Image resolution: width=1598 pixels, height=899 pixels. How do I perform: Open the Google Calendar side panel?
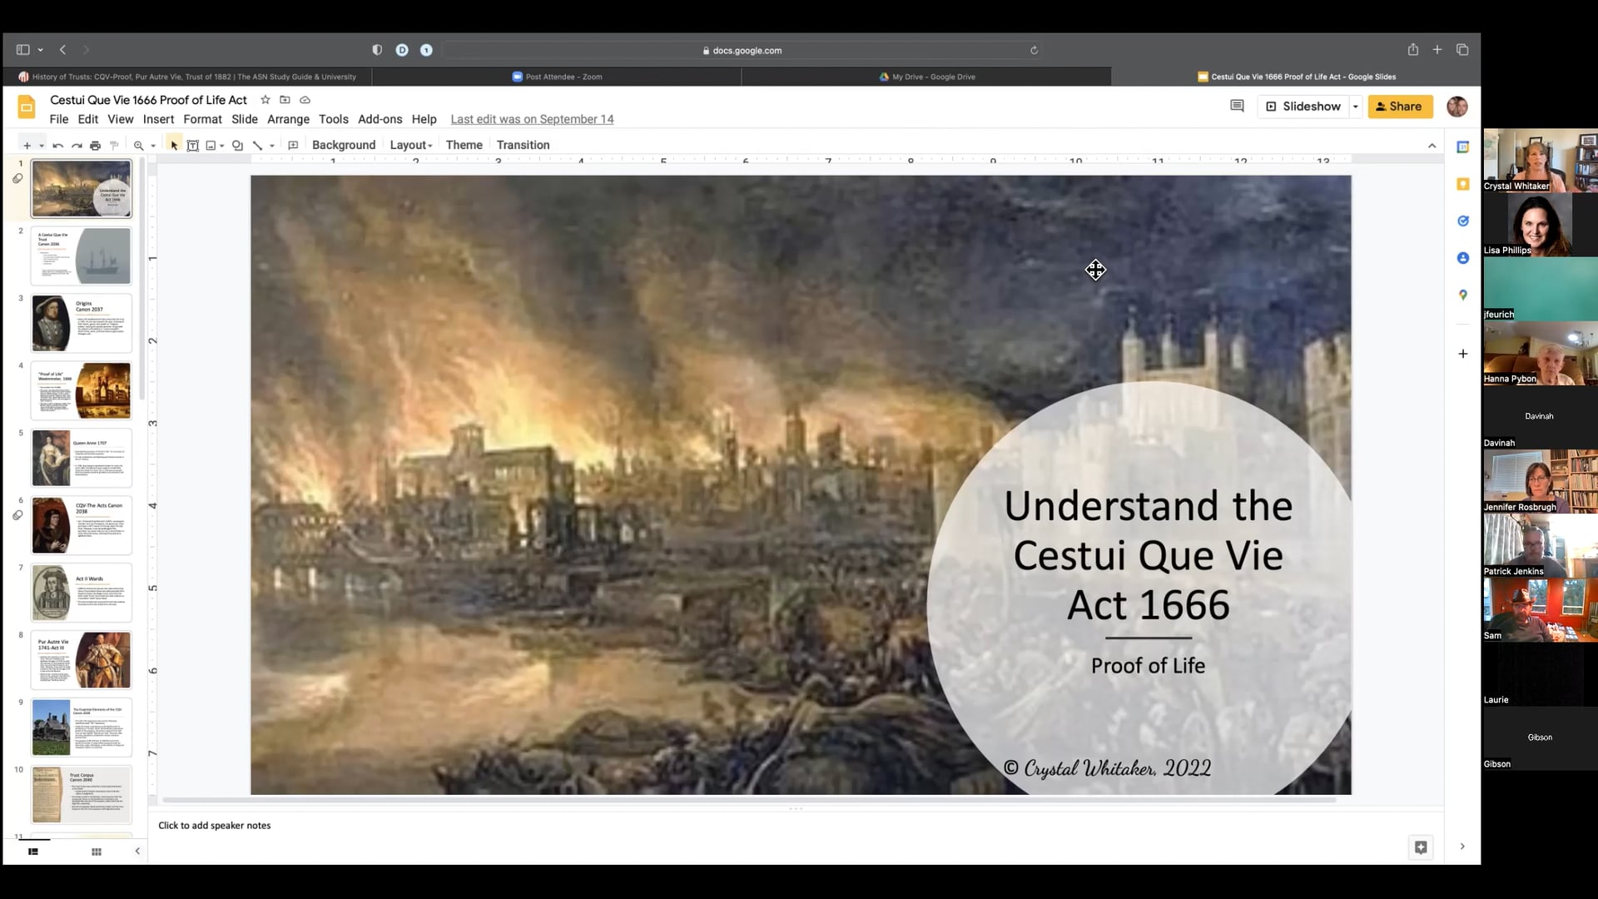click(1463, 147)
